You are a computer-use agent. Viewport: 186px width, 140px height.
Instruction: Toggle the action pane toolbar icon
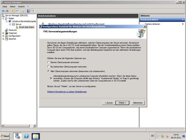coord(33,11)
